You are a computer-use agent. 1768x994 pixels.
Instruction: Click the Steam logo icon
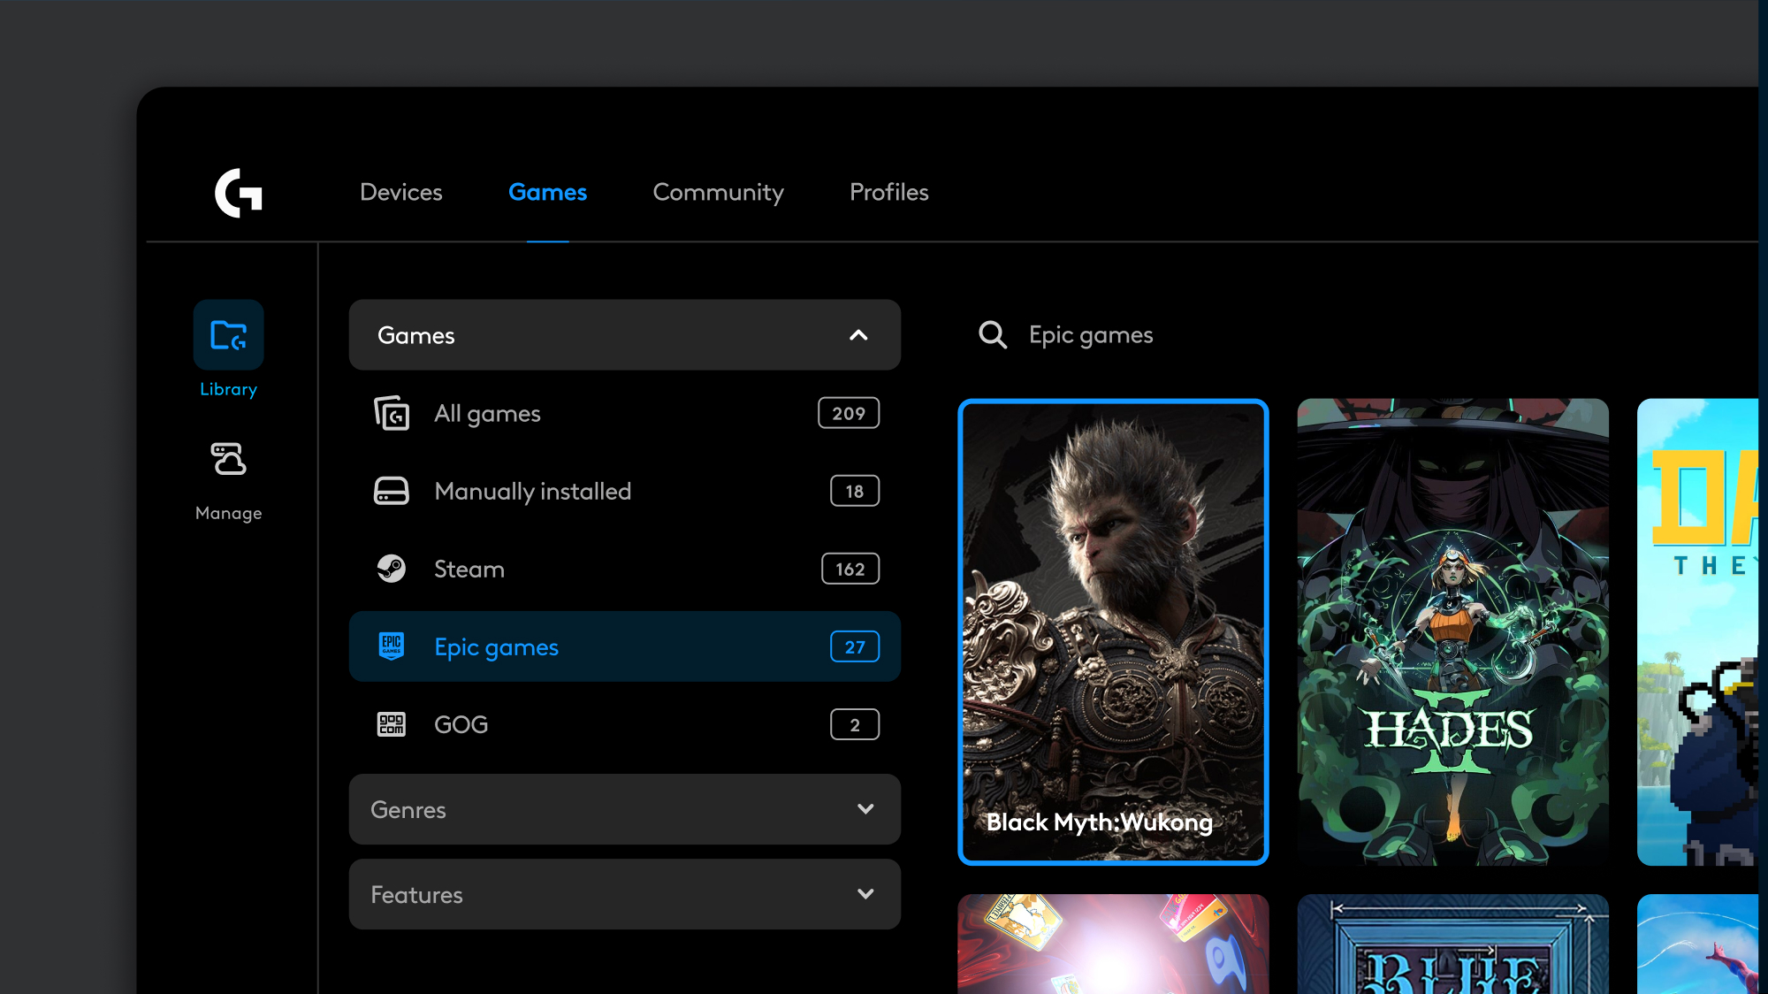[392, 569]
